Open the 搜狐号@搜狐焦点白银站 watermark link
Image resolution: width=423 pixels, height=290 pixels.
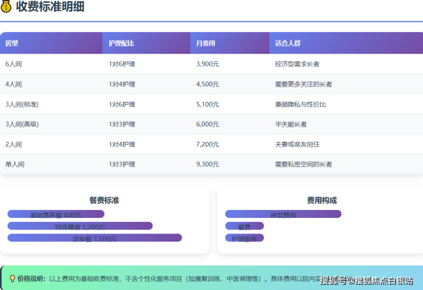pyautogui.click(x=366, y=280)
